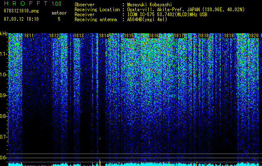Click the Receiver value ICOM IC-575
The width and height of the screenshot is (262, 166).
click(141, 15)
